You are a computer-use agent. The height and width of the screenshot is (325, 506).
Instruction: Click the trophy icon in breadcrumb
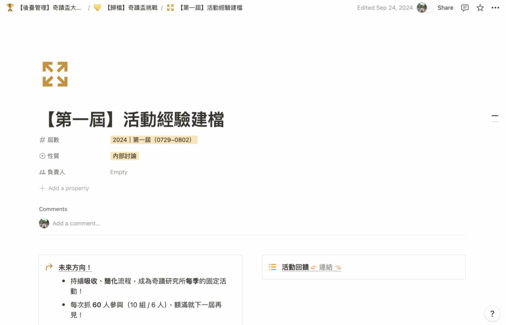point(10,8)
